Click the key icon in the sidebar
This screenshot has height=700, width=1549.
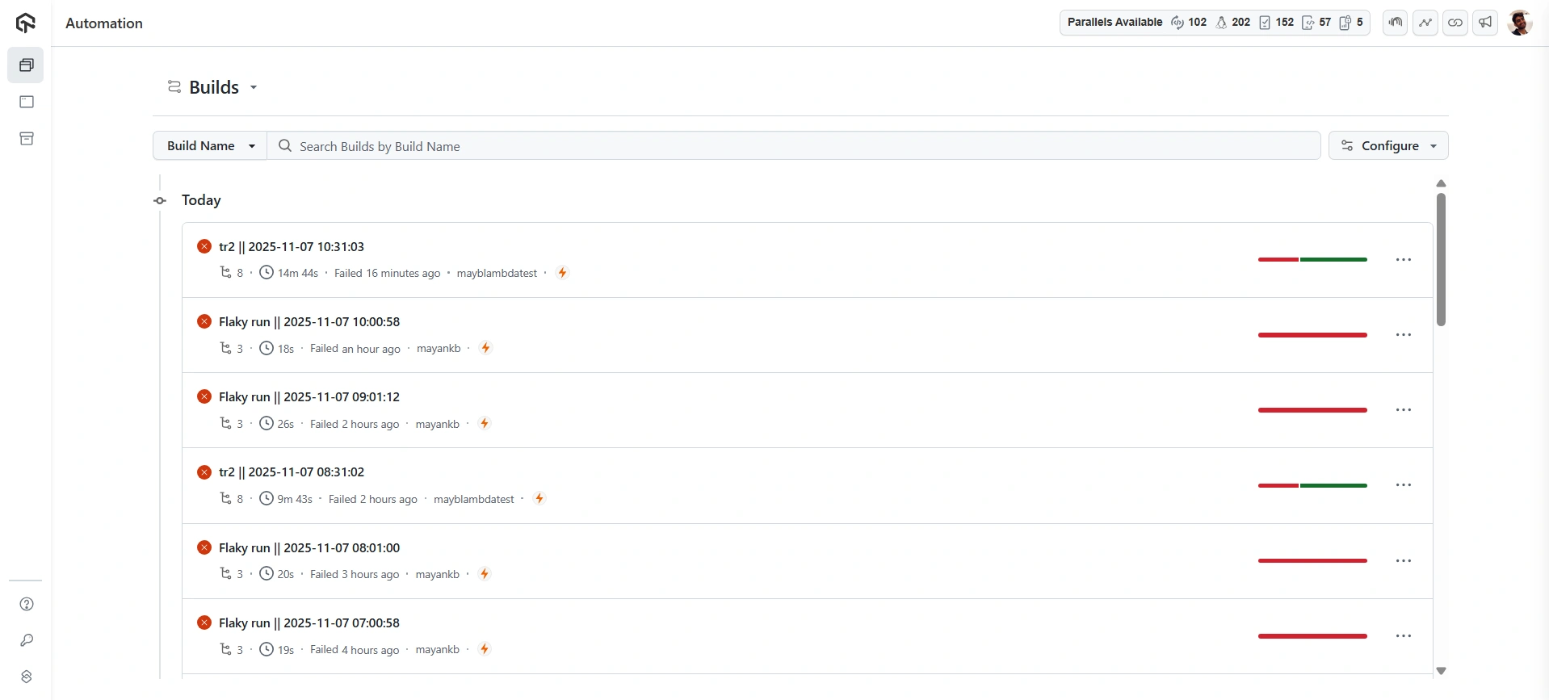point(27,640)
